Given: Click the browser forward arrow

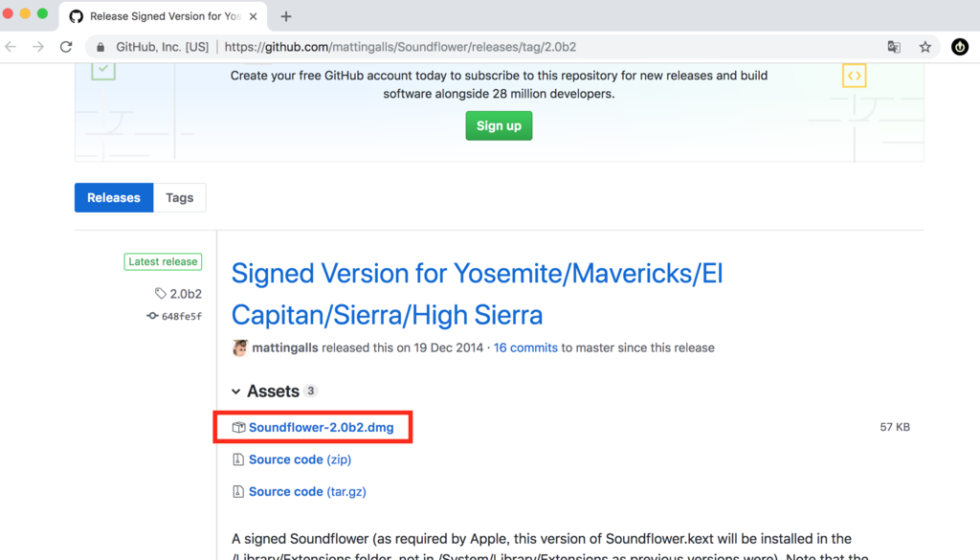Looking at the screenshot, I should [x=38, y=47].
